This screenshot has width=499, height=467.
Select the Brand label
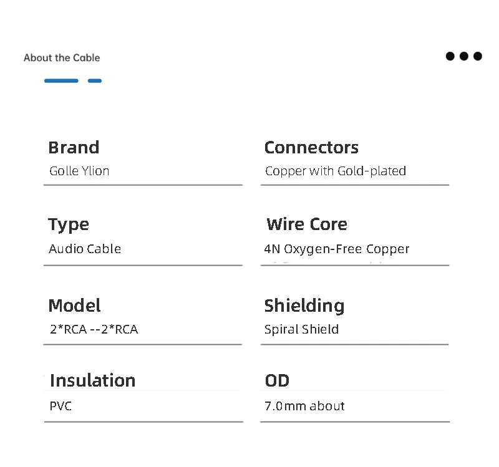pos(74,148)
